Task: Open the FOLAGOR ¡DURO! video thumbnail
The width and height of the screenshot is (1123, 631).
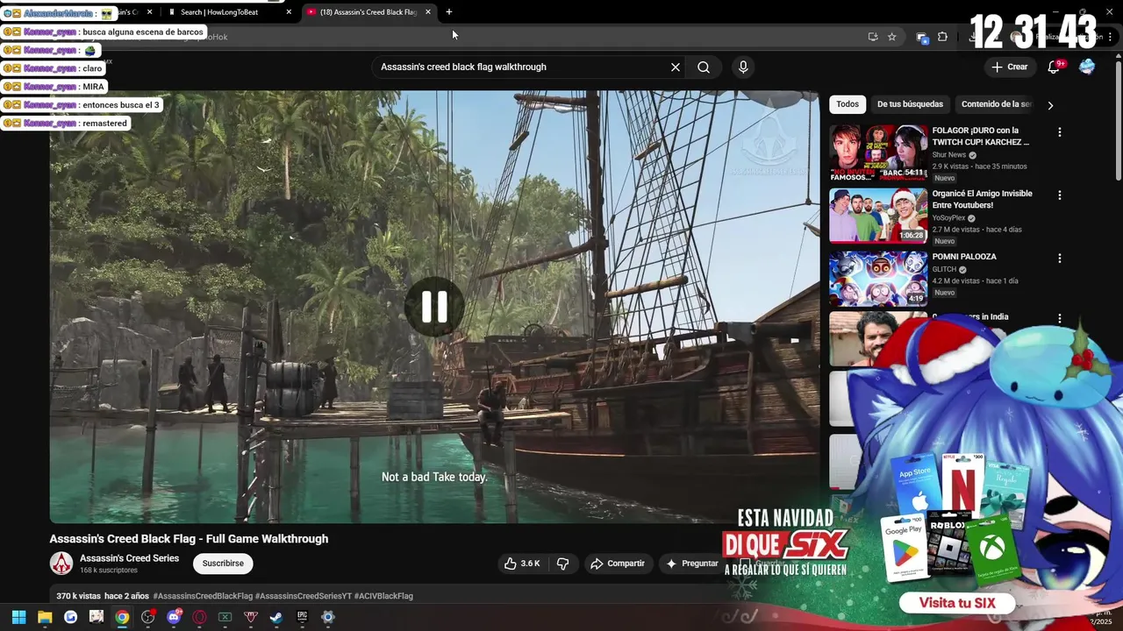Action: pos(878,152)
